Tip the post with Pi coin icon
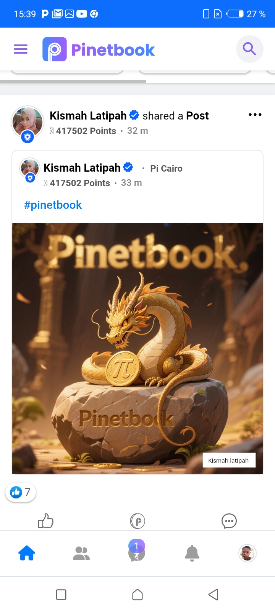The image size is (275, 613). pyautogui.click(x=137, y=521)
